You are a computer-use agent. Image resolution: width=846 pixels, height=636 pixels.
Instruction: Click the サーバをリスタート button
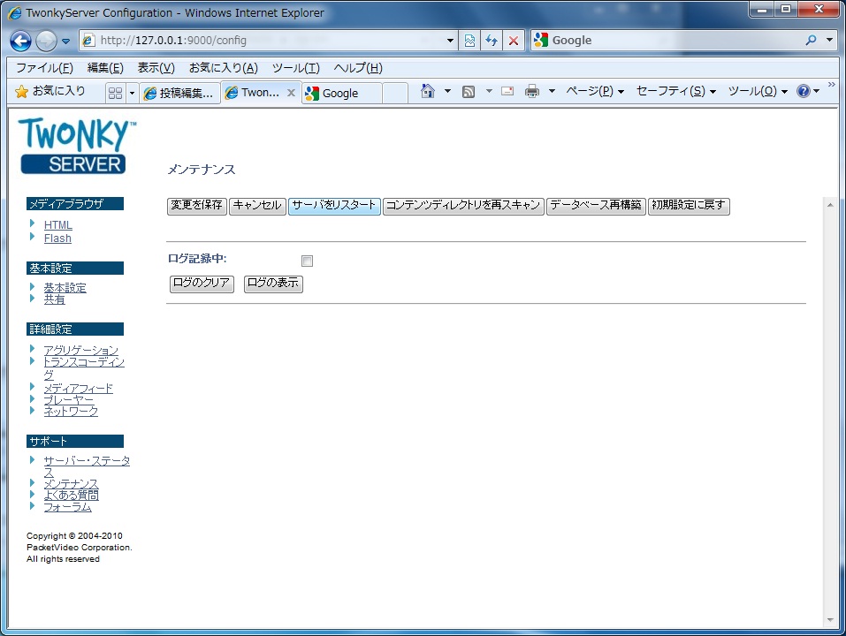pyautogui.click(x=334, y=206)
